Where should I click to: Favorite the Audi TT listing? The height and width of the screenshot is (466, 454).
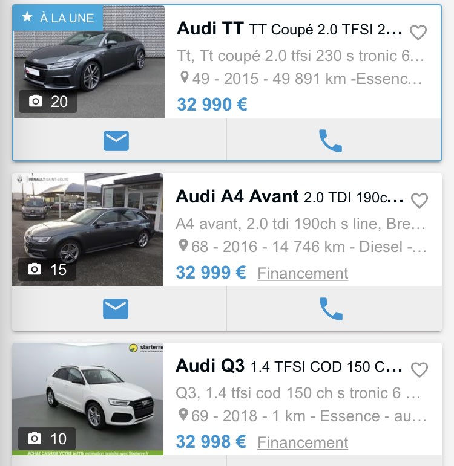click(418, 33)
